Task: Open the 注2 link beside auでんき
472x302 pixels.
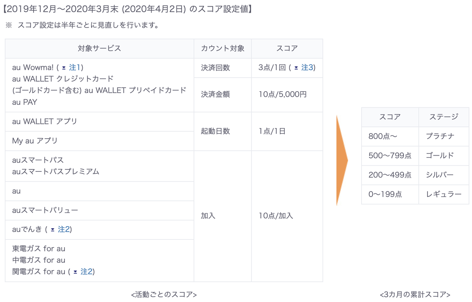Action: [64, 230]
